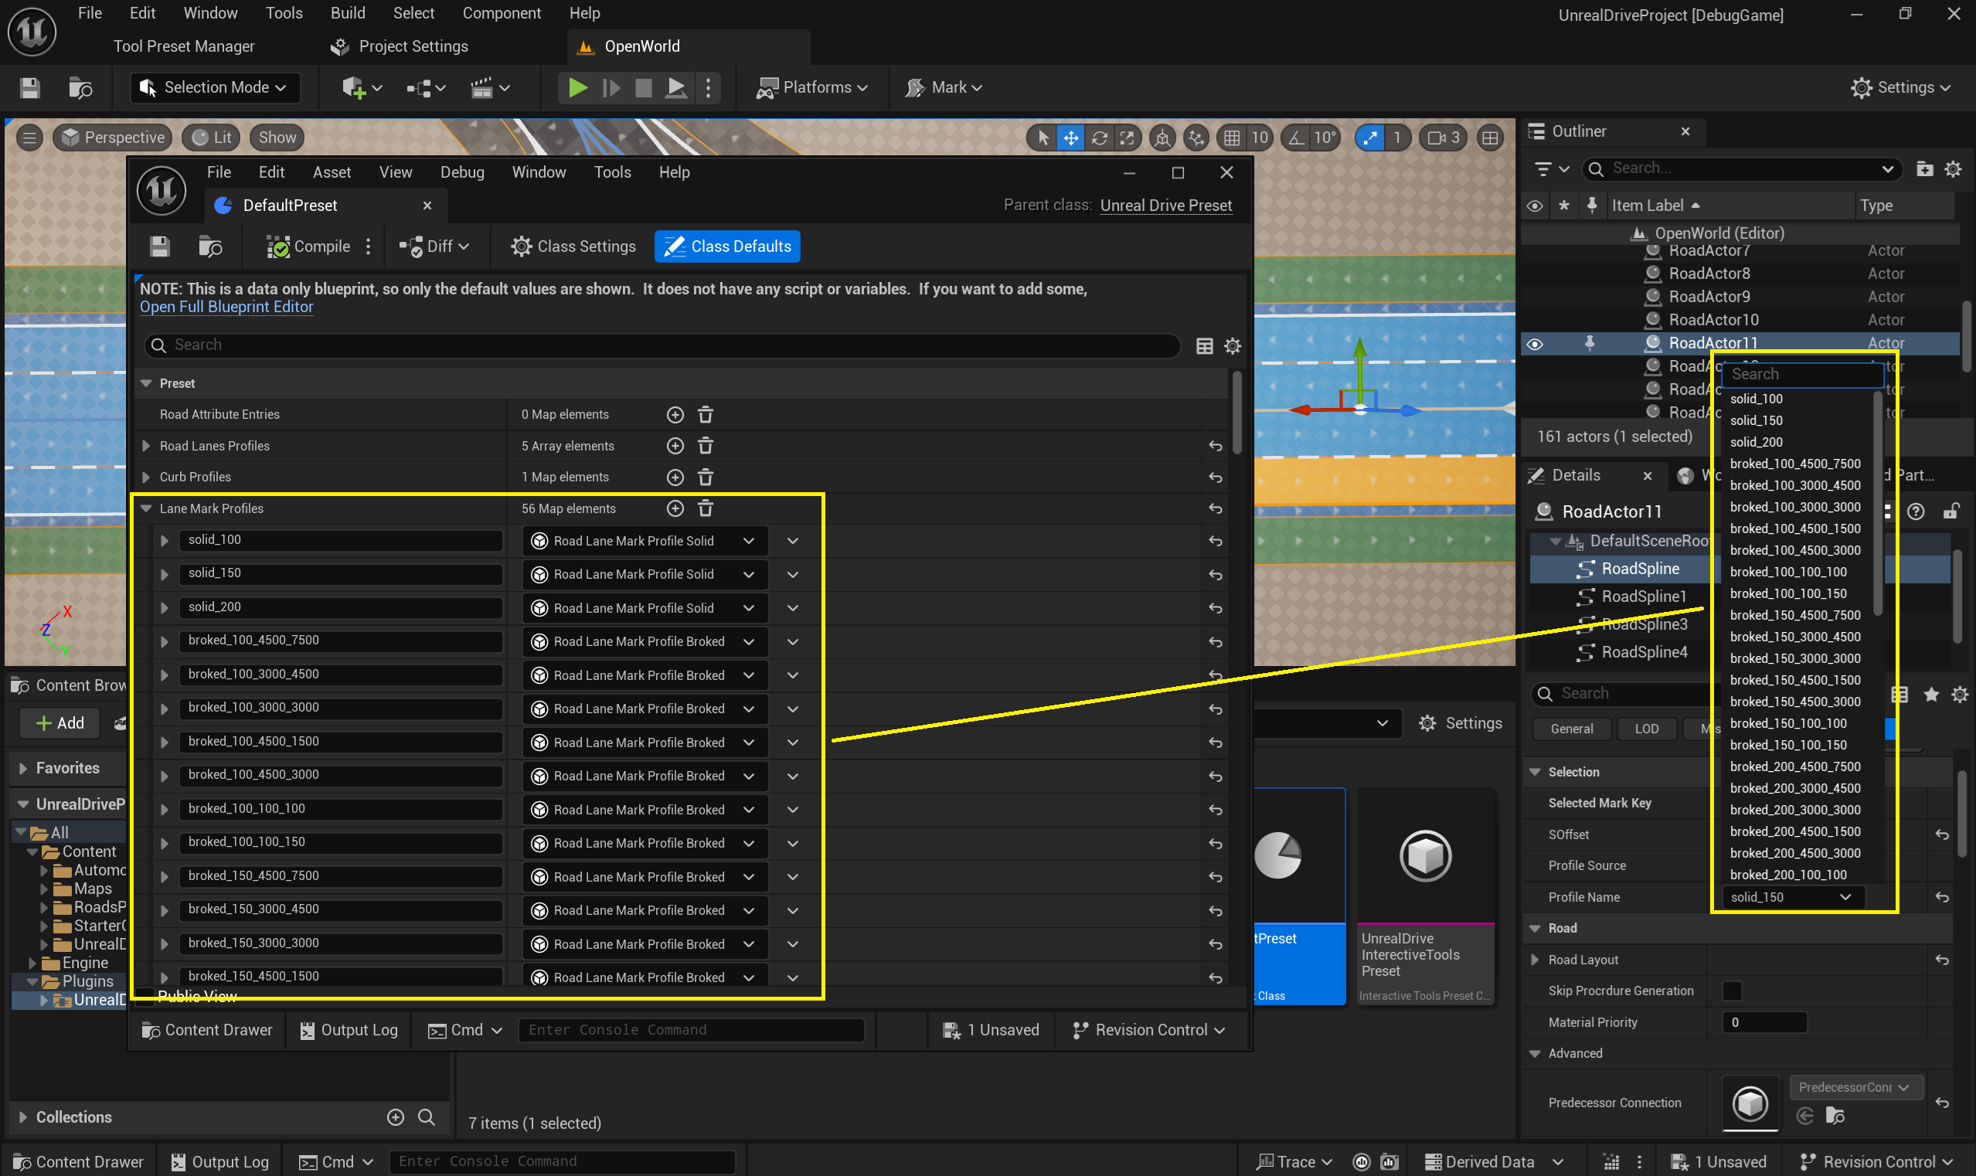Switch to the Project Settings tab
Viewport: 1976px width, 1176px height.
(x=400, y=47)
